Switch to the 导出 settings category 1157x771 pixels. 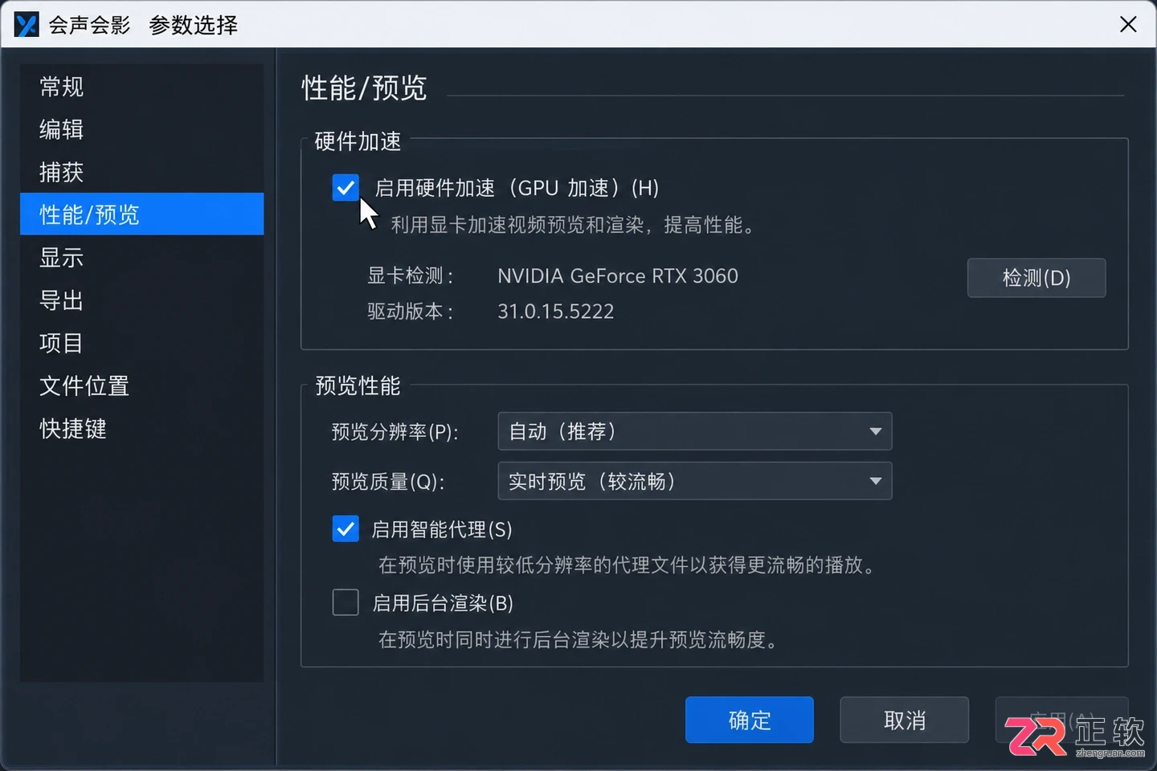(141, 300)
